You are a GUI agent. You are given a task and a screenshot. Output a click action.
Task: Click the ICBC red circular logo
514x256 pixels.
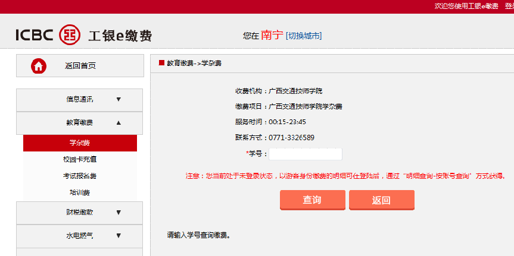tap(70, 36)
